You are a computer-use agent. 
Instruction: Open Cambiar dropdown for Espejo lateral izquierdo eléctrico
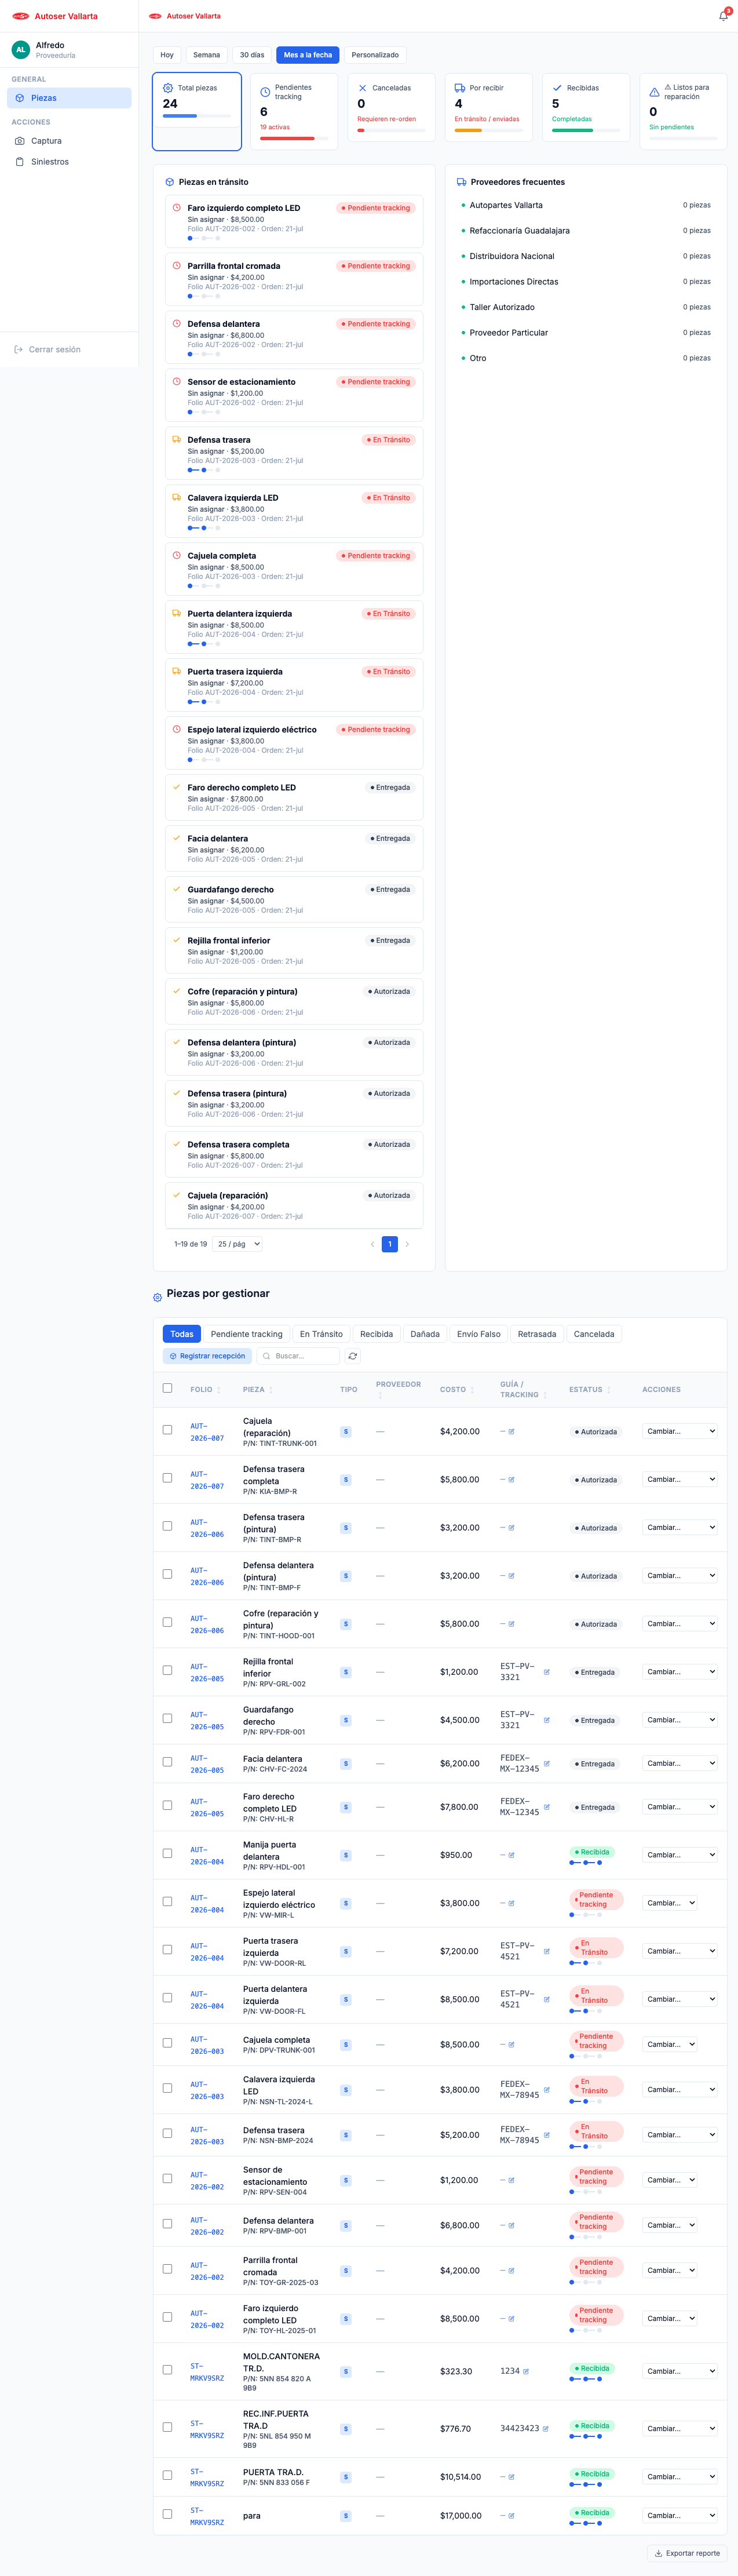670,1903
